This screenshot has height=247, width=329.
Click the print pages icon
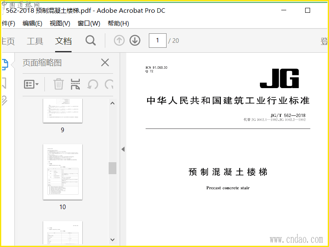(x=75, y=84)
